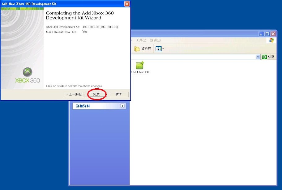This screenshot has width=282, height=190.
Task: Click the 'Yes' value in wizard
Action: (85, 32)
